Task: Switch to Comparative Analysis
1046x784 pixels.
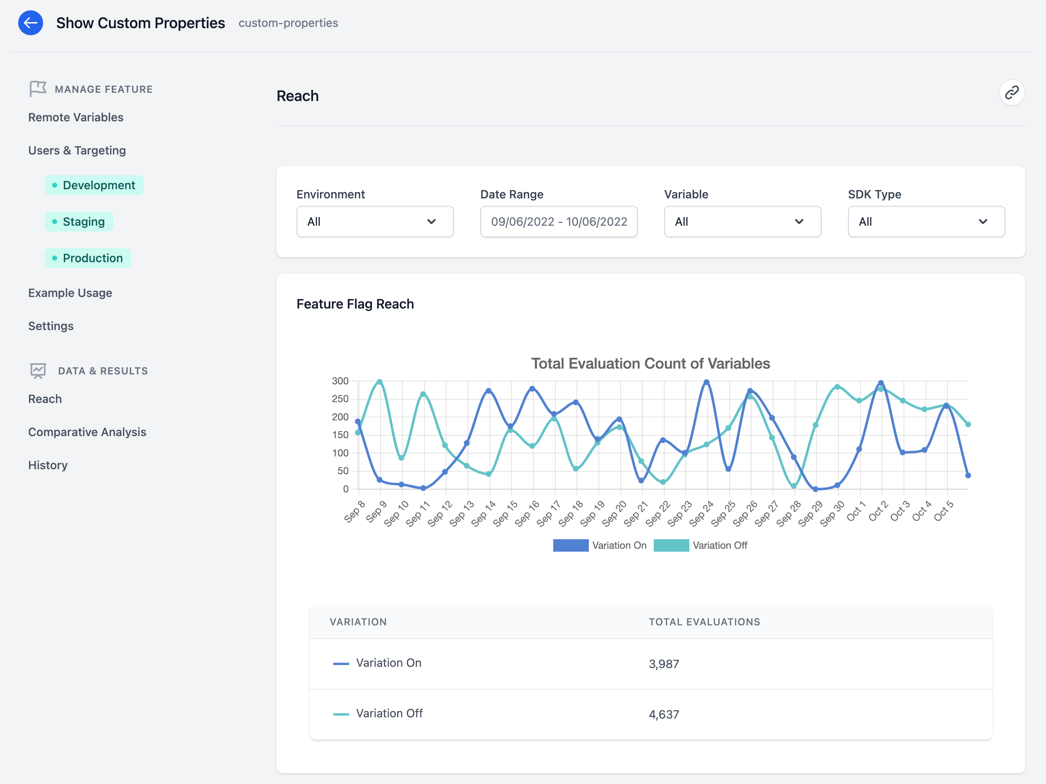Action: [x=87, y=432]
